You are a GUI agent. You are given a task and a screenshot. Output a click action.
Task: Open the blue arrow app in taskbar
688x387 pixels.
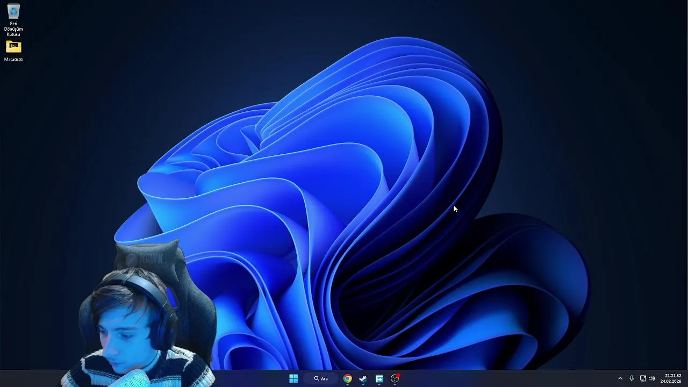click(379, 378)
